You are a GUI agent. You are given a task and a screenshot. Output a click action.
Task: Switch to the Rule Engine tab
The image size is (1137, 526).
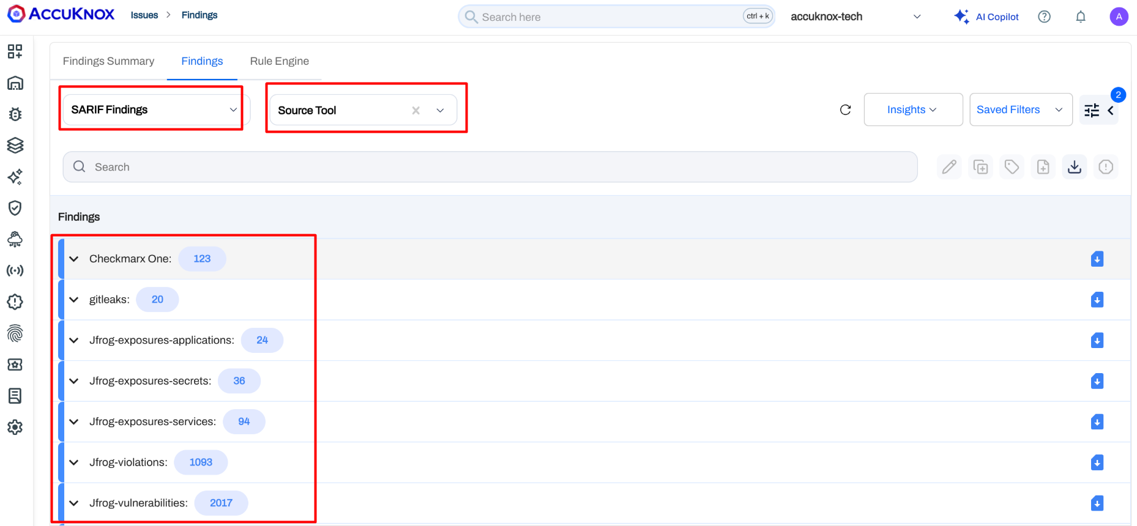pos(279,61)
